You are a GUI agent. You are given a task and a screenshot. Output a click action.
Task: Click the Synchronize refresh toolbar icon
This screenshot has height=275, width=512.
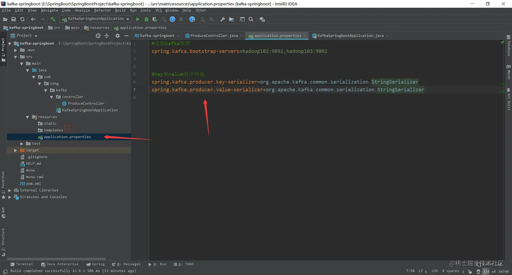click(22, 19)
